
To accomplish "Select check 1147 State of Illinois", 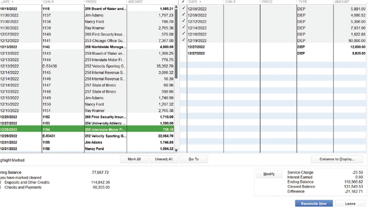I will pos(87,85).
